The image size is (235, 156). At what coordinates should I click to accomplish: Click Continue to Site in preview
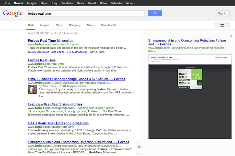click(x=221, y=57)
